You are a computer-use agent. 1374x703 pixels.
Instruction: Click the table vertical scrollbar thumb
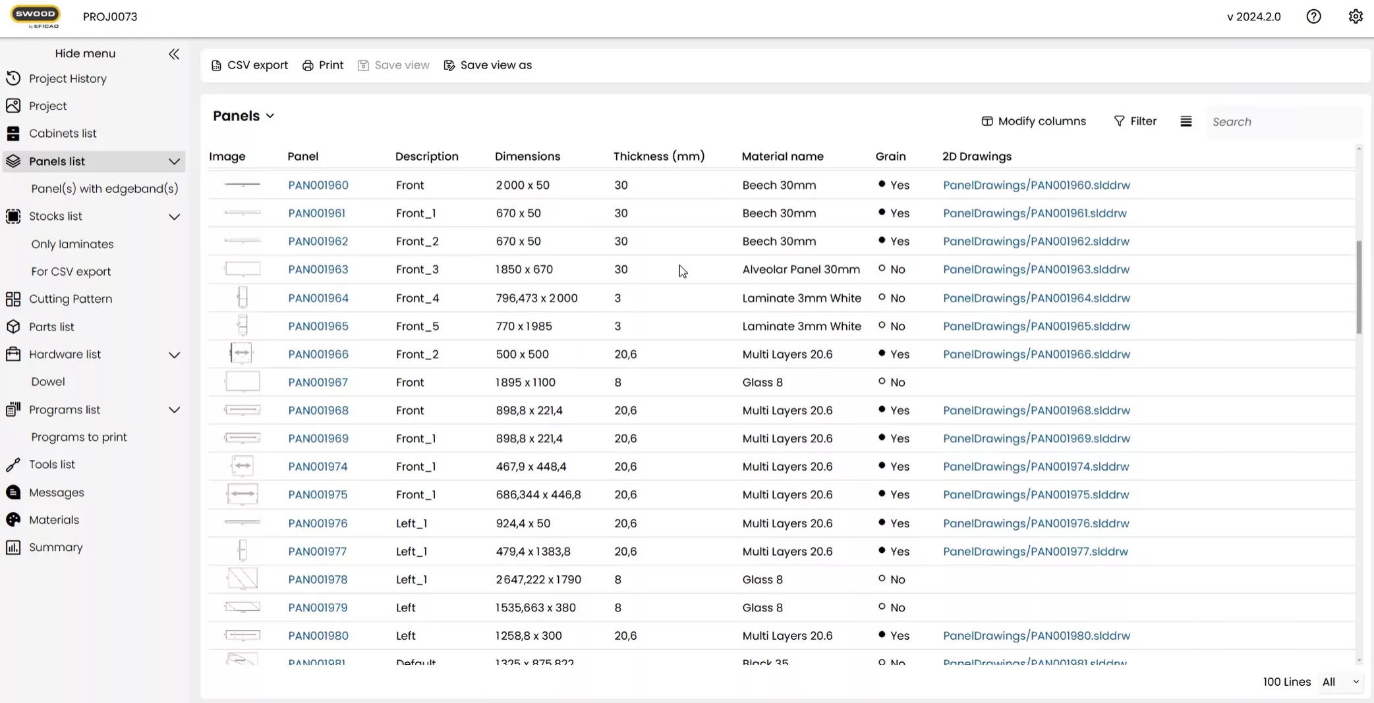1359,287
